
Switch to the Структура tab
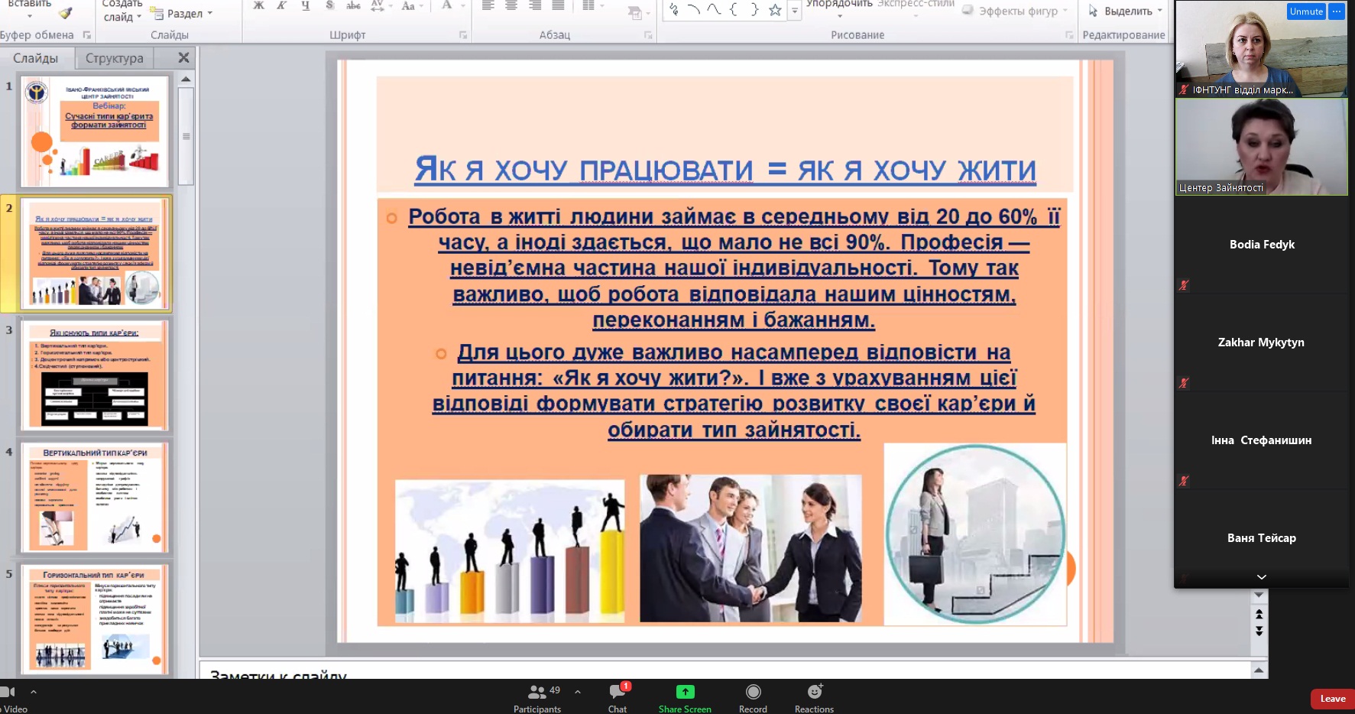point(114,58)
